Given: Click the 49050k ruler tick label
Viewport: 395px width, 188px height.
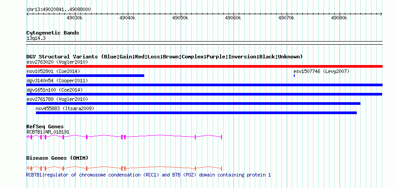Looking at the screenshot, I should [181, 18].
